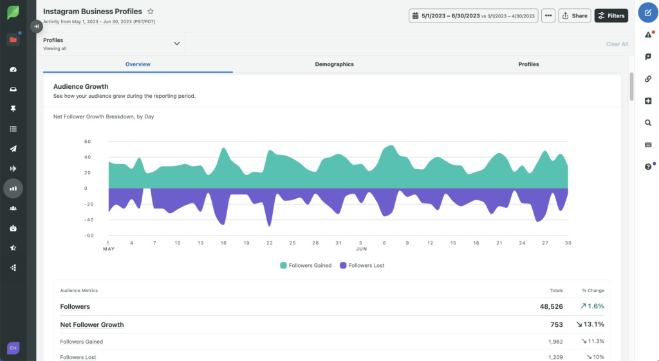Open the Inbox icon in sidebar
Screen dimensions: 659x361
[x=13, y=89]
